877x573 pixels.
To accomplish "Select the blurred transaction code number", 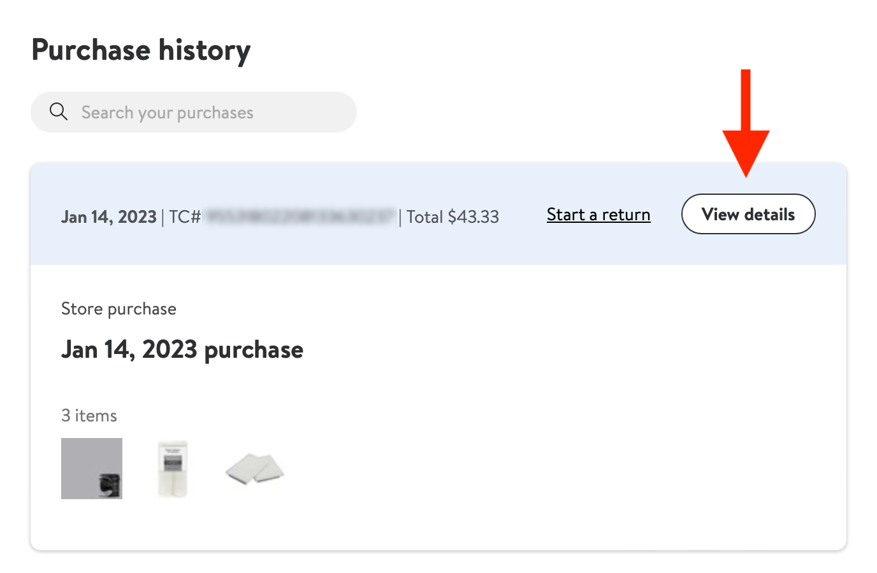I will tap(300, 217).
